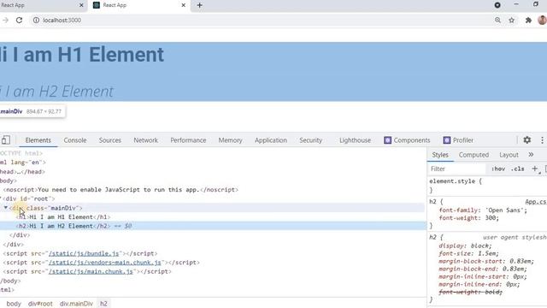Open the zoom indicator in the address bar

(x=497, y=21)
